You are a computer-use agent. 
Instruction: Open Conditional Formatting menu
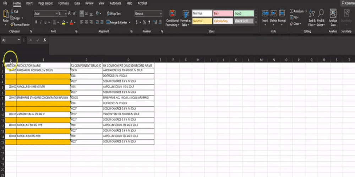(x=173, y=18)
